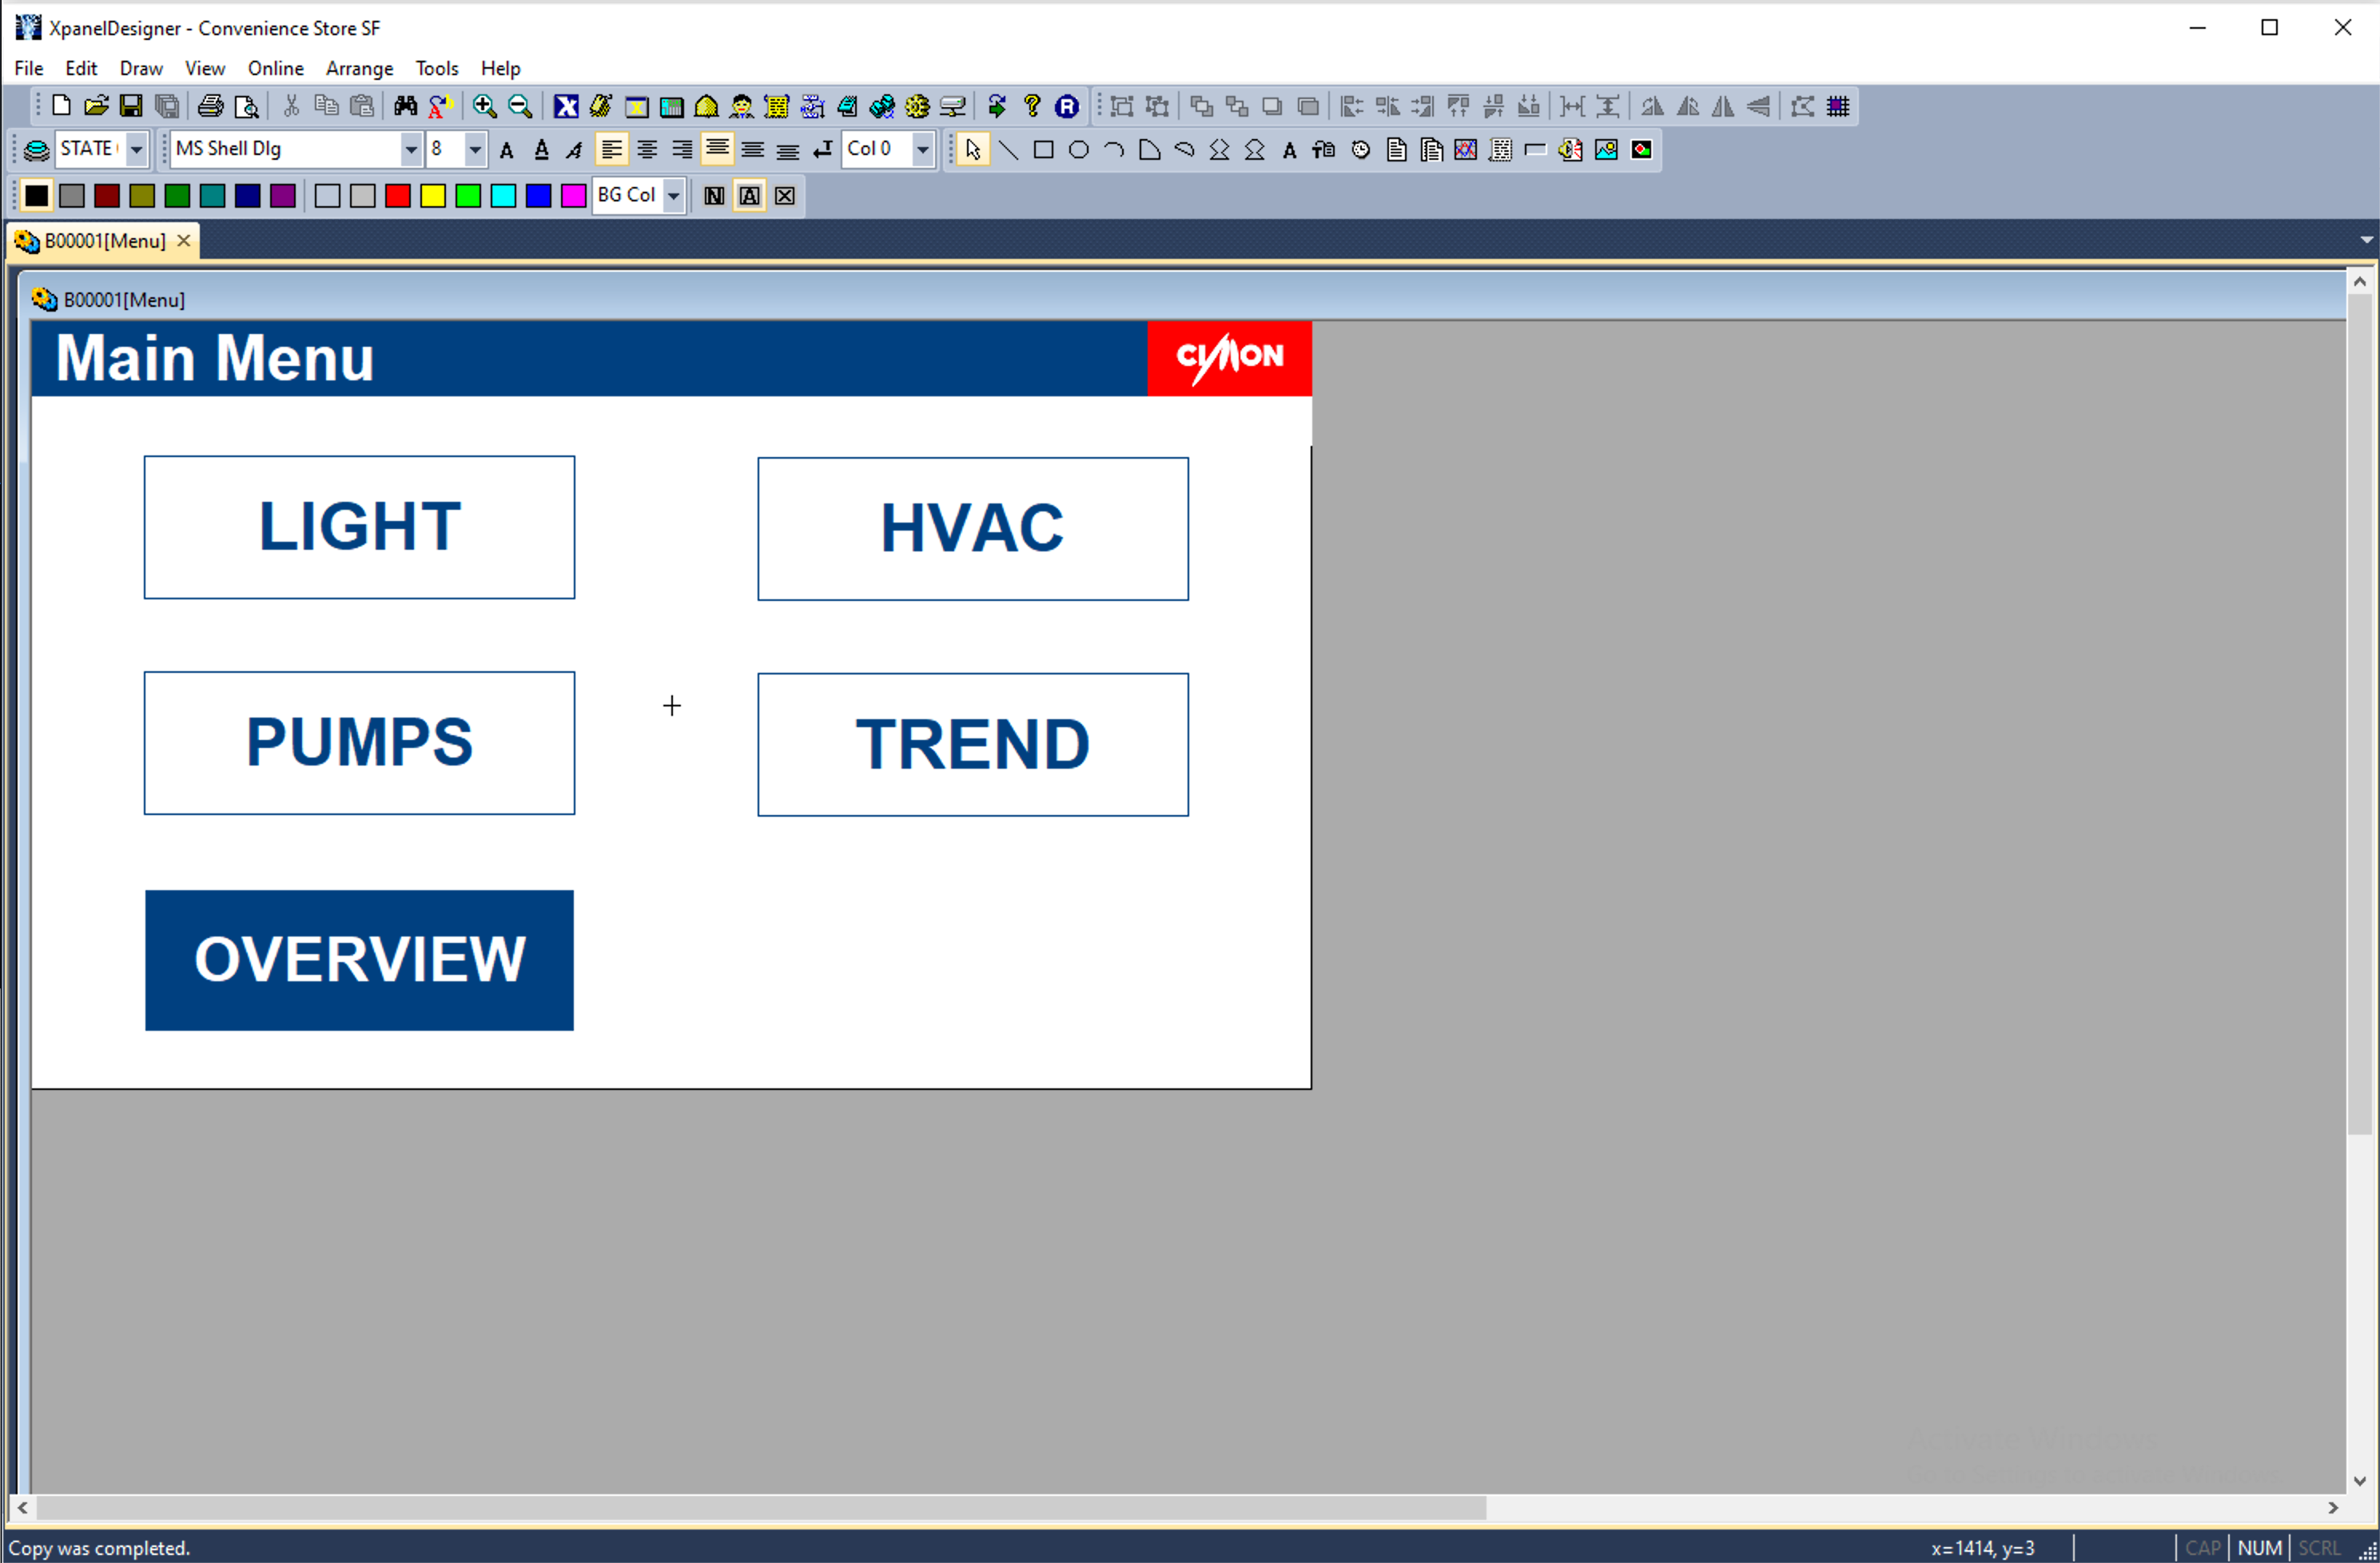Select the ellipse drawing tool
The height and width of the screenshot is (1563, 2380).
pos(1078,150)
